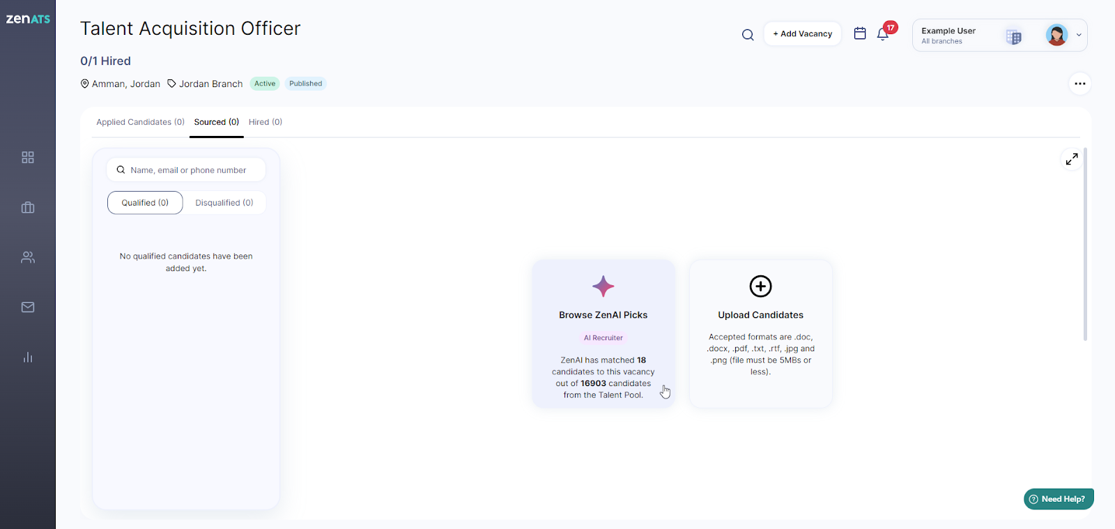Open the candidates people icon in sidebar
Image resolution: width=1115 pixels, height=529 pixels.
[28, 257]
